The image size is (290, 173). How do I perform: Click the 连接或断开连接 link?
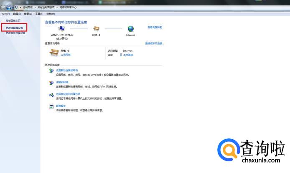pos(153,43)
